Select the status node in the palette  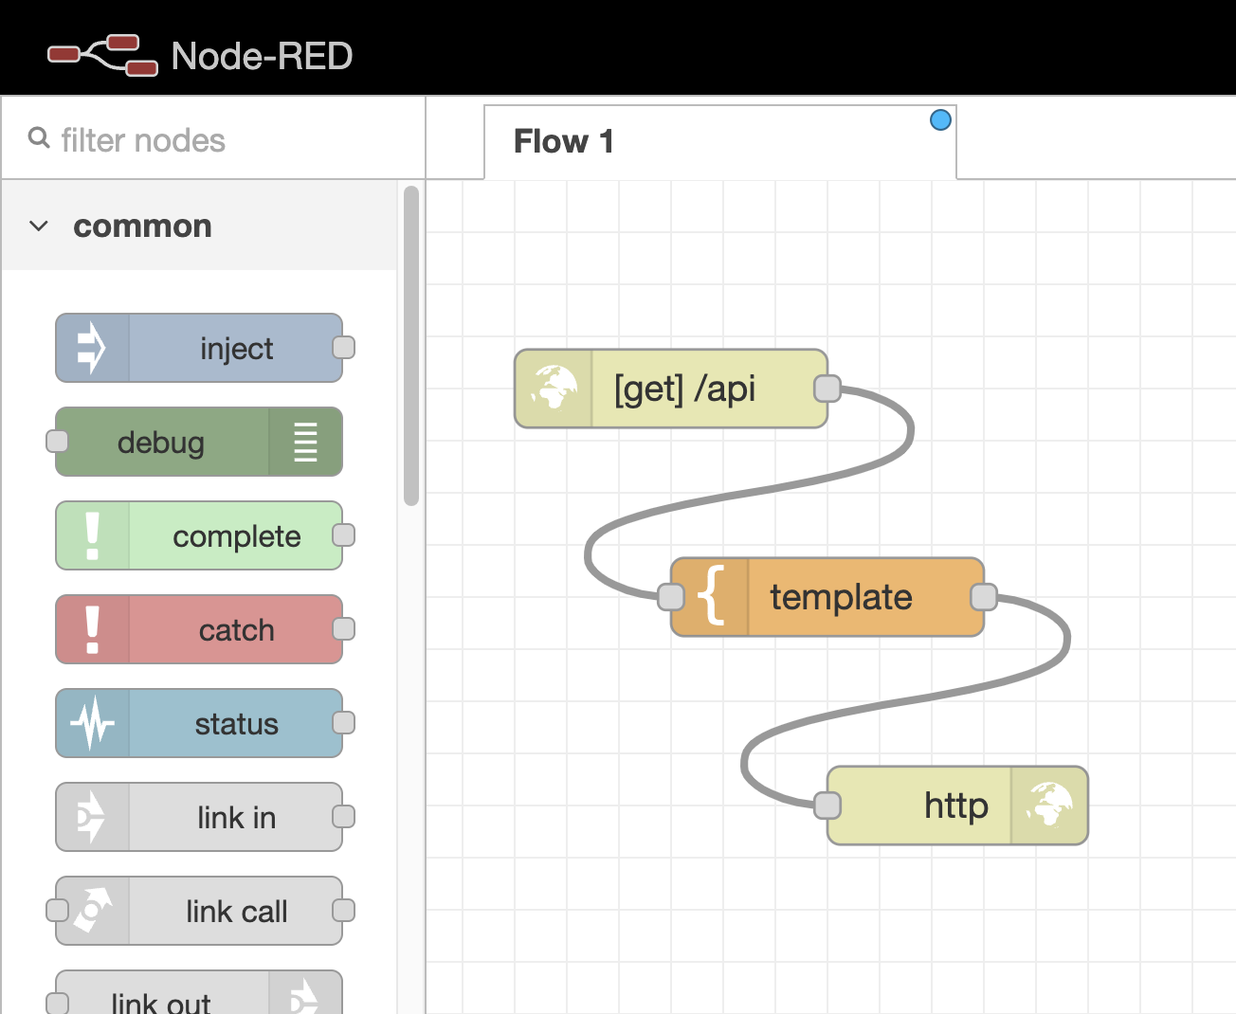coord(199,723)
